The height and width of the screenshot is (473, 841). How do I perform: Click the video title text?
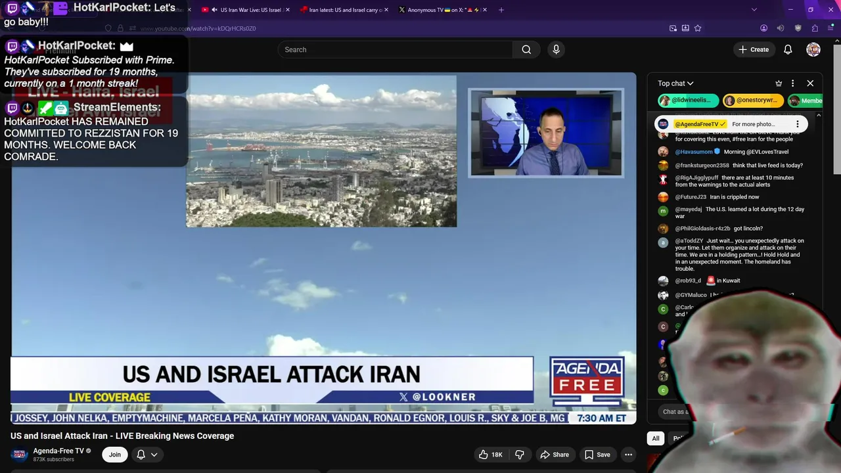coord(122,436)
